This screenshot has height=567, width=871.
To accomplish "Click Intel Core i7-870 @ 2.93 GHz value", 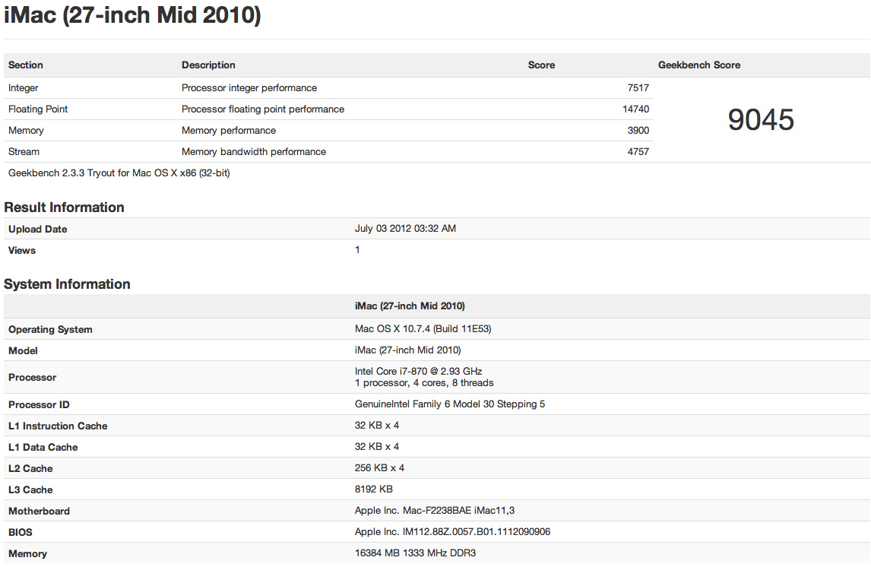I will tap(418, 371).
